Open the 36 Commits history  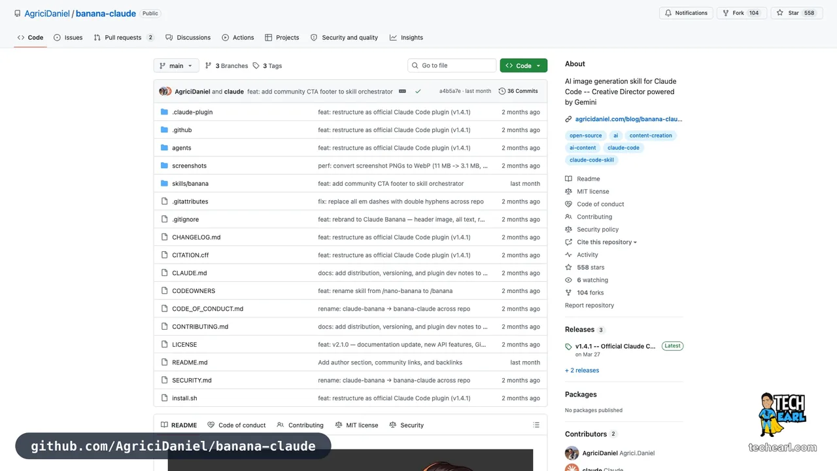(x=518, y=92)
